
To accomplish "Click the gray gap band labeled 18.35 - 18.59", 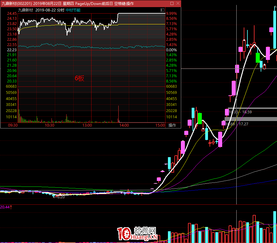I will pyautogui.click(x=252, y=108).
